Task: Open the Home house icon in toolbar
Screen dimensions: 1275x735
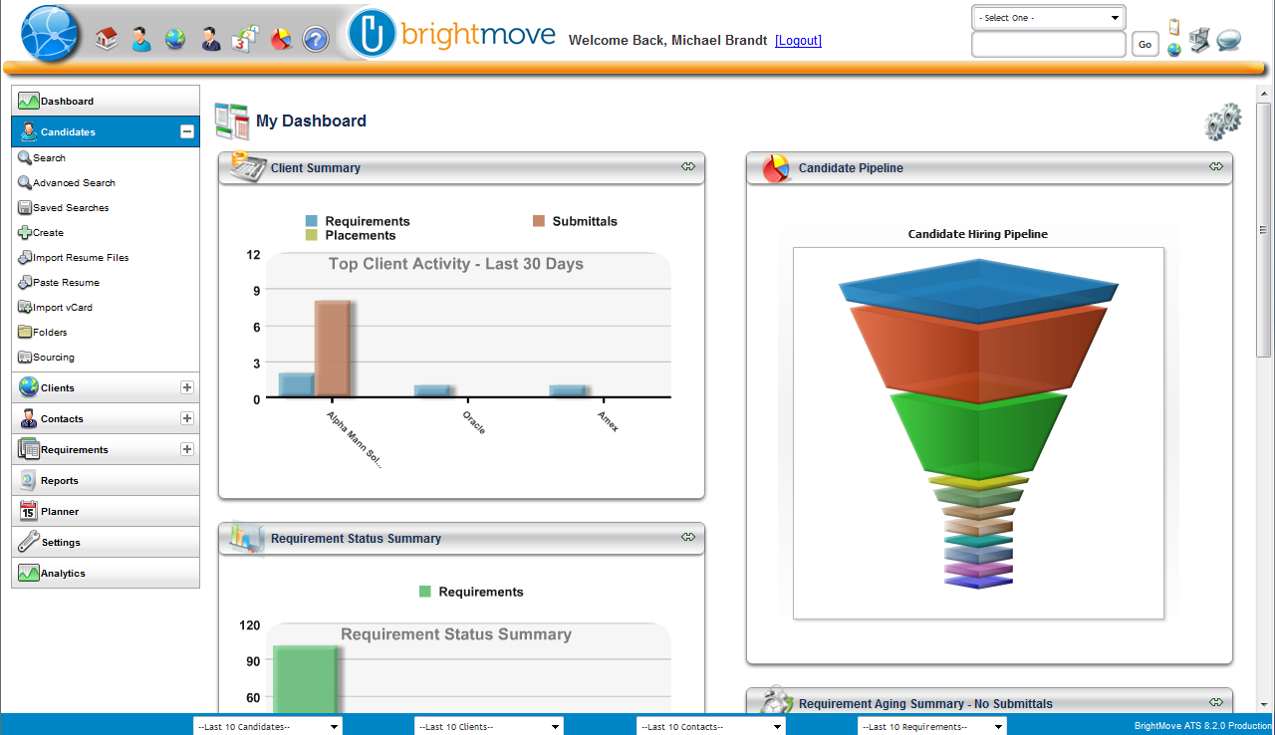Action: coord(107,39)
